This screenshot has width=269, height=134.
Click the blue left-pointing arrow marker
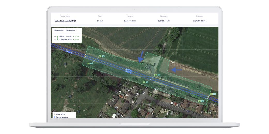click(177, 69)
